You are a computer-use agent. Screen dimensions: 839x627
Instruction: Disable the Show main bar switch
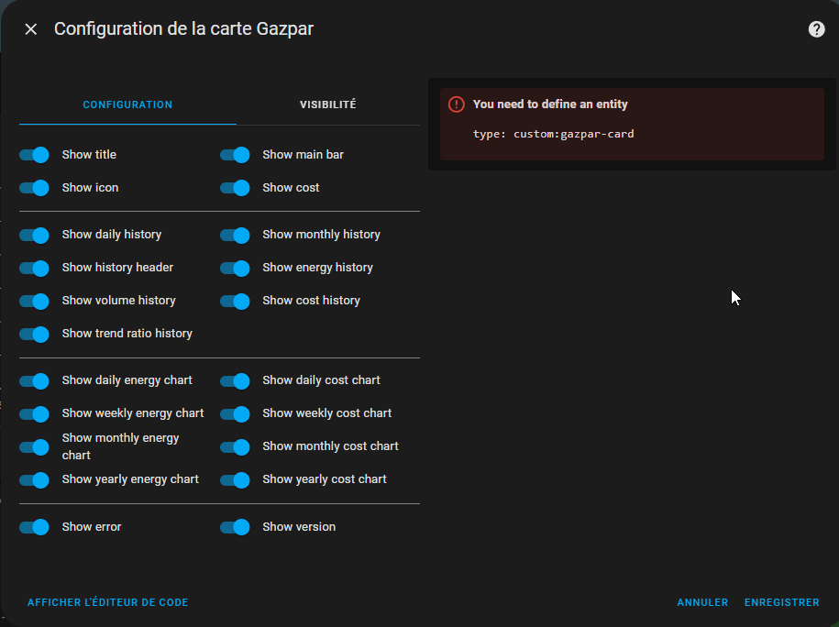(235, 155)
